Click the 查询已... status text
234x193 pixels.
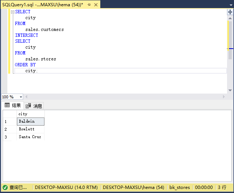pyautogui.click(x=18, y=187)
